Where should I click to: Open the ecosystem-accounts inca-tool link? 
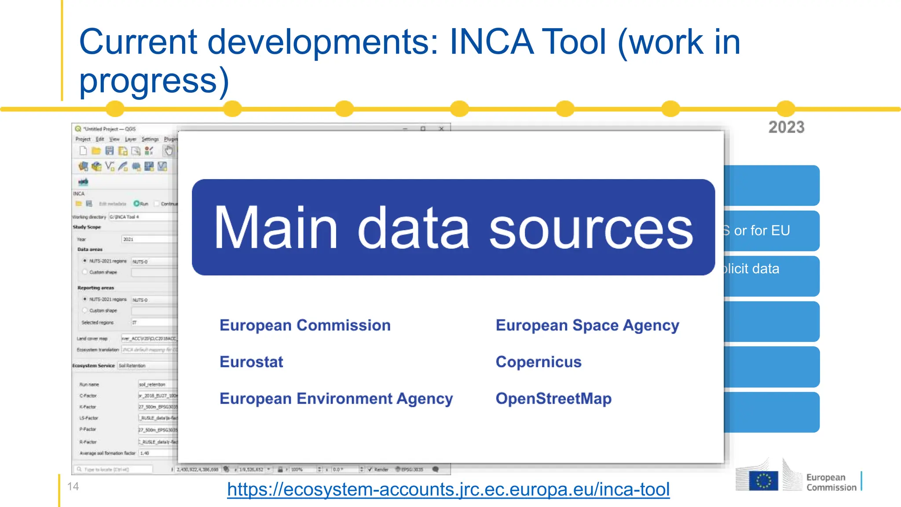448,489
